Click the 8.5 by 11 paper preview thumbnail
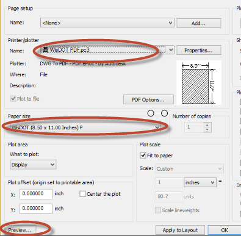The image size is (241, 236). pos(198,83)
